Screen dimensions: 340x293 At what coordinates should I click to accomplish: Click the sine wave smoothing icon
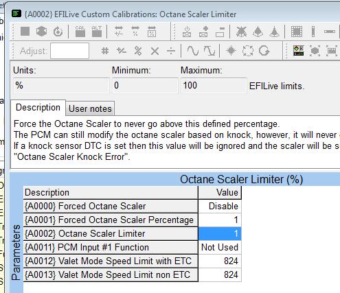pos(193,51)
